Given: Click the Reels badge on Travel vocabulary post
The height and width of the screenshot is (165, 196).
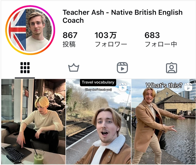Looking at the screenshot, I should (x=123, y=87).
